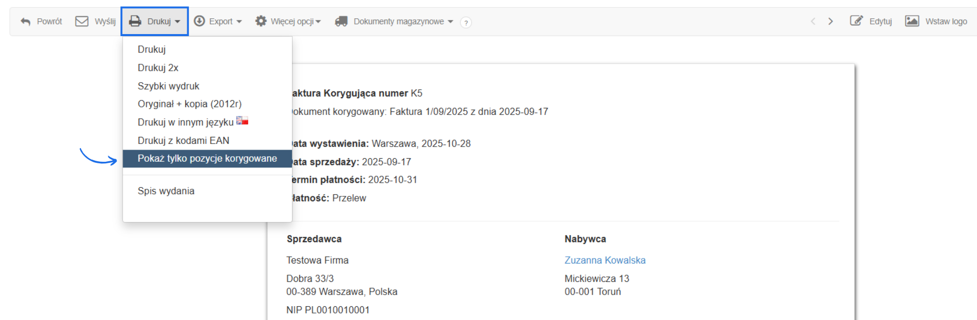Click buyer address Mickiewicza 13
Screen dimensions: 977x320
[596, 278]
